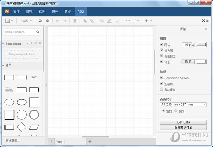
Task: Select the rounded rectangle shape
Action: click(22, 77)
